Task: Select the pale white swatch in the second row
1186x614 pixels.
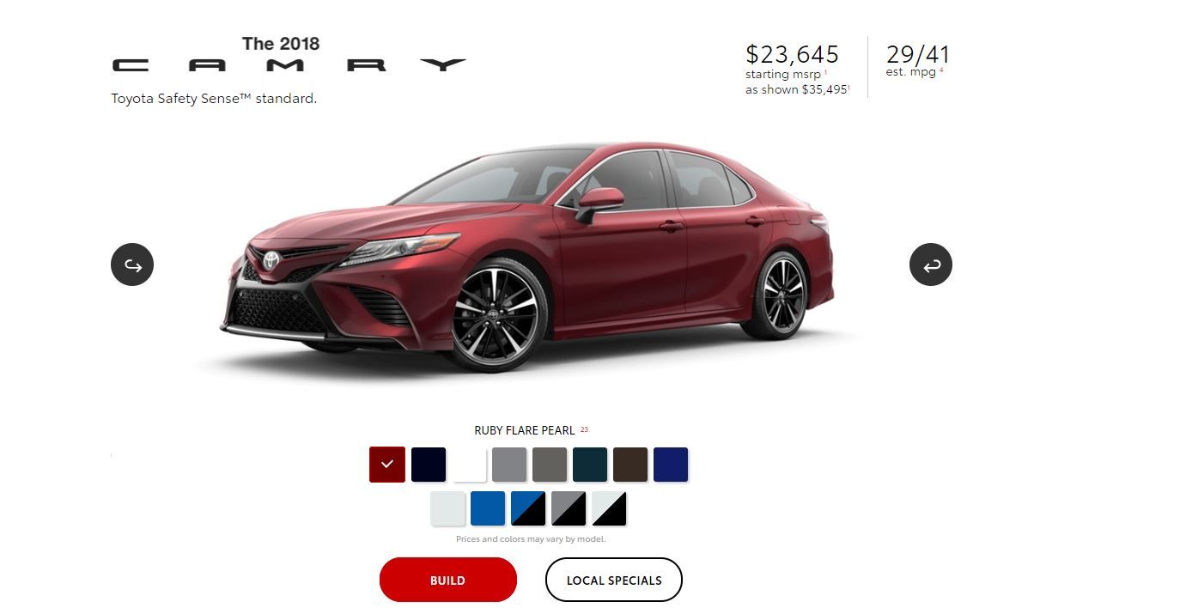Action: [447, 509]
